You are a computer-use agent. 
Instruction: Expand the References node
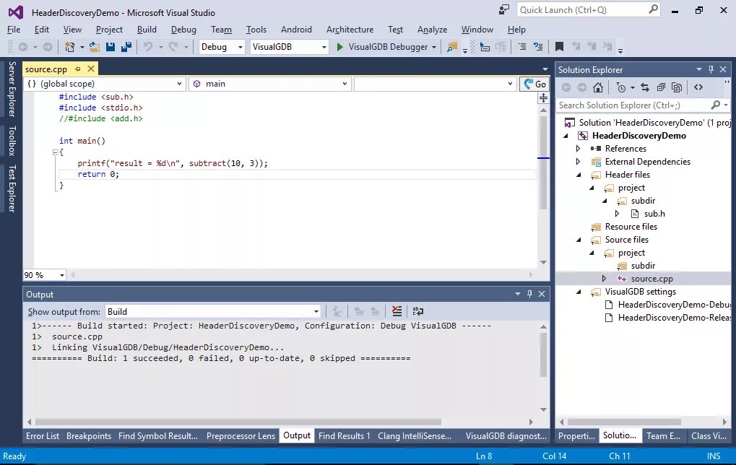[x=579, y=148]
